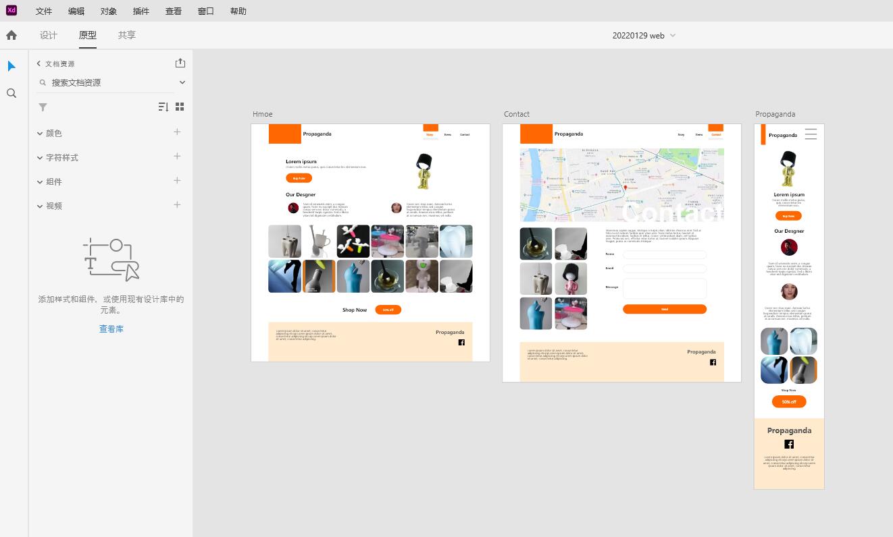Select the Propaganda artboard title
The image size is (893, 537).
(775, 114)
